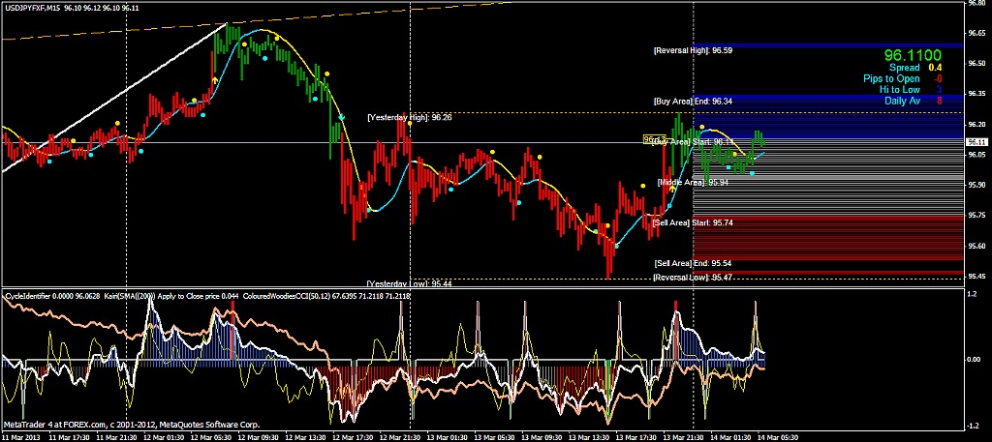
Task: Click the 13 Mar 05:30 time axis label
Action: coord(493,437)
